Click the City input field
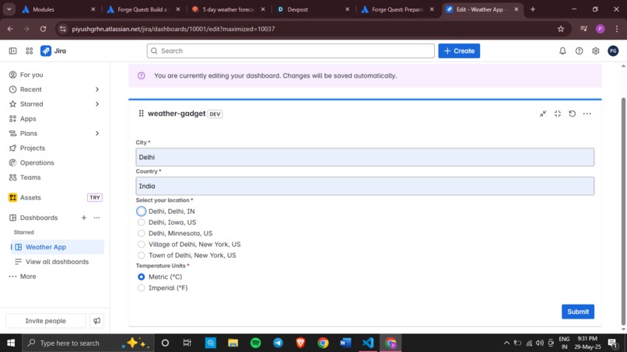627x352 pixels. 365,157
